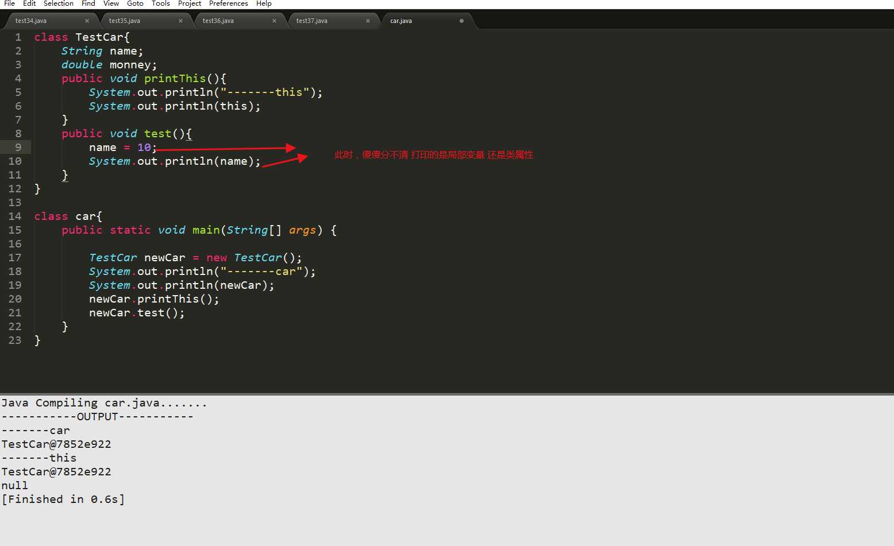Click 'Java Compiling car.java' output line
The height and width of the screenshot is (546, 894).
pyautogui.click(x=104, y=402)
